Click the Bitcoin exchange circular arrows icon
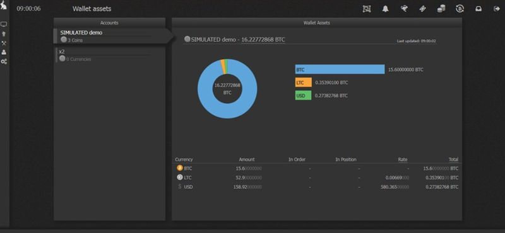 [460, 9]
